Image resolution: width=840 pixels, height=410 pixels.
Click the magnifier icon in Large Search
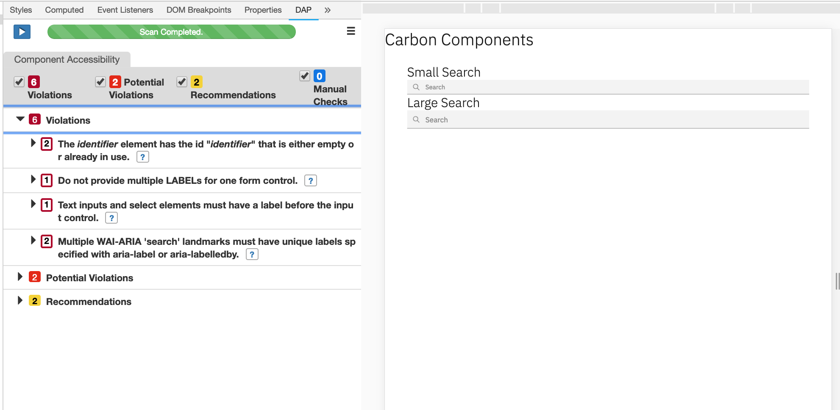(416, 119)
